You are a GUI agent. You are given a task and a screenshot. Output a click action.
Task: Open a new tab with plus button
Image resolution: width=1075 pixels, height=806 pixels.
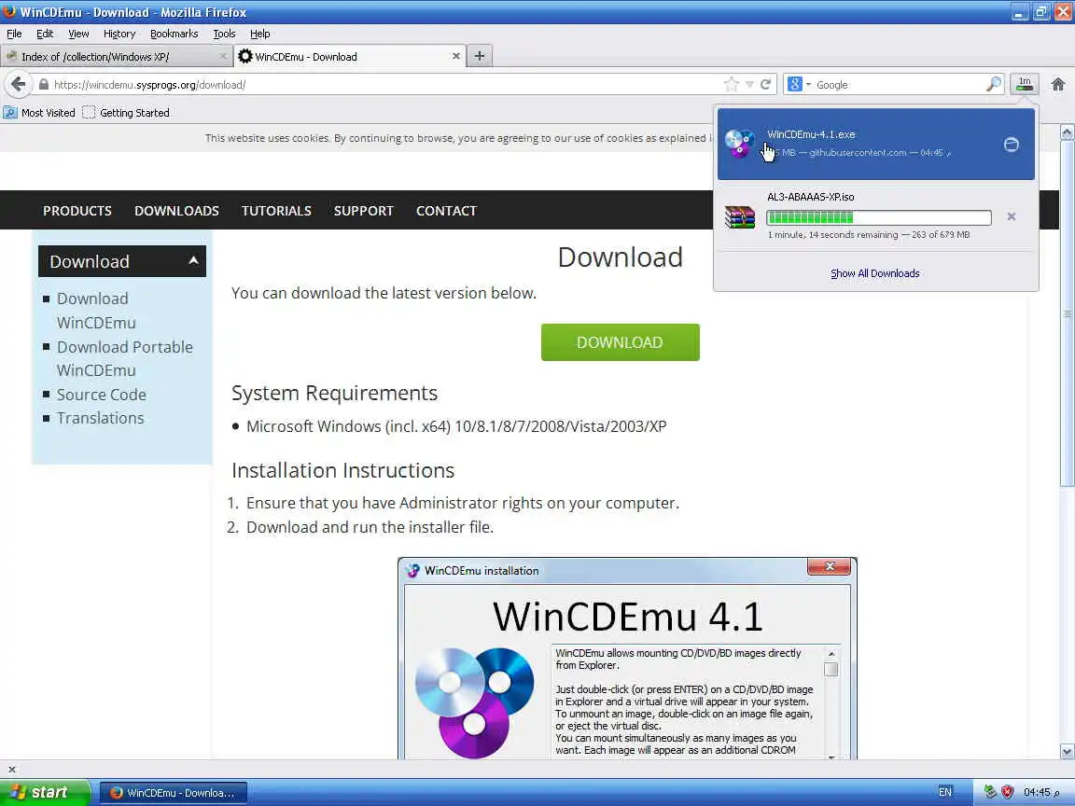click(x=480, y=56)
